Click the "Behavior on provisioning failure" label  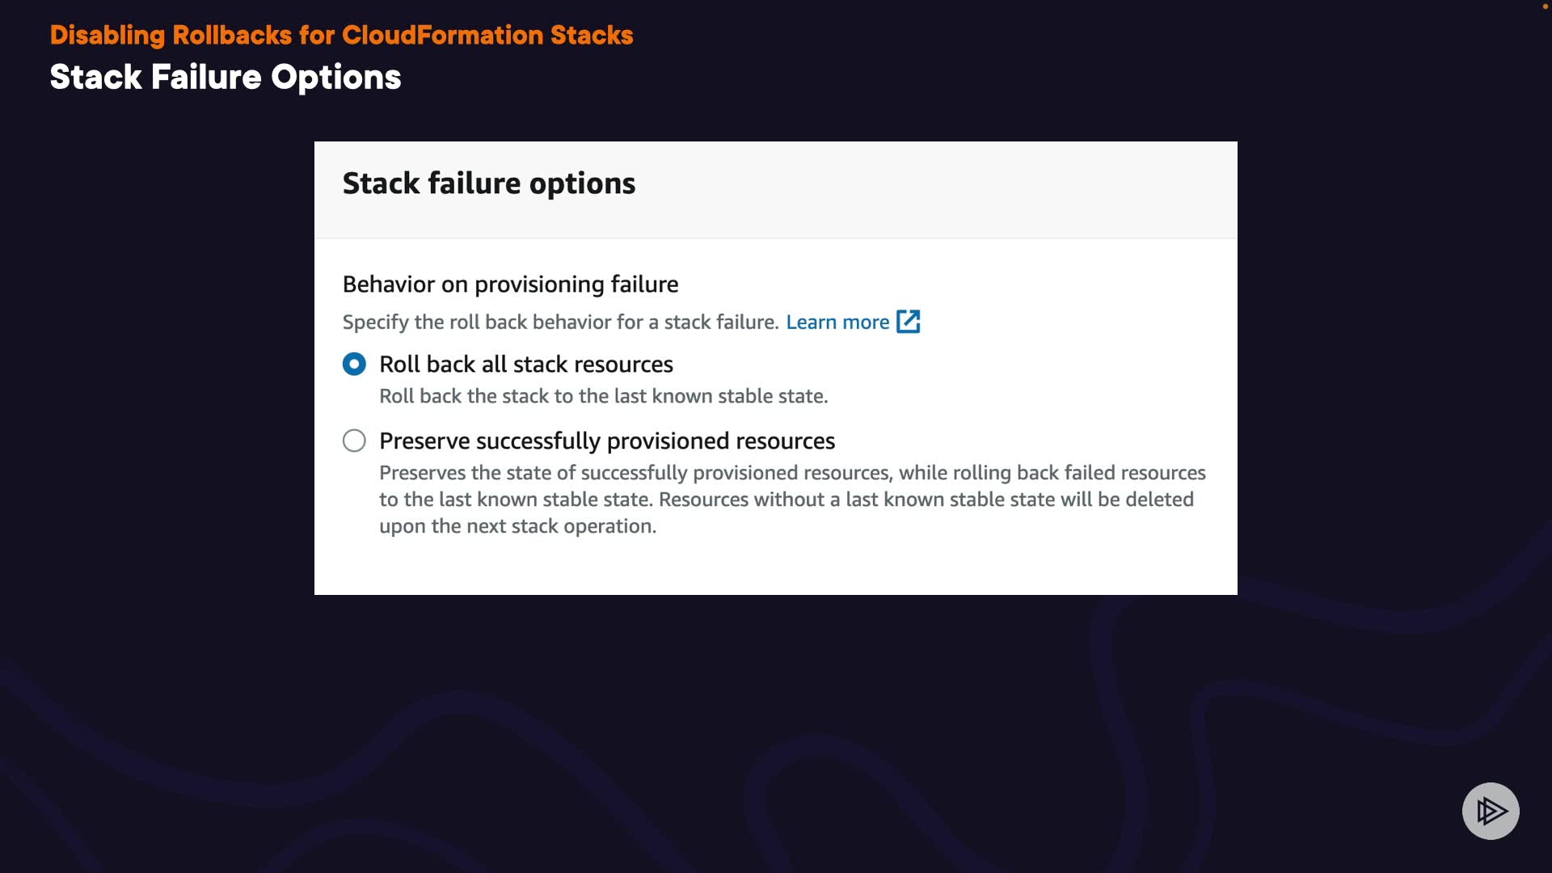point(510,285)
